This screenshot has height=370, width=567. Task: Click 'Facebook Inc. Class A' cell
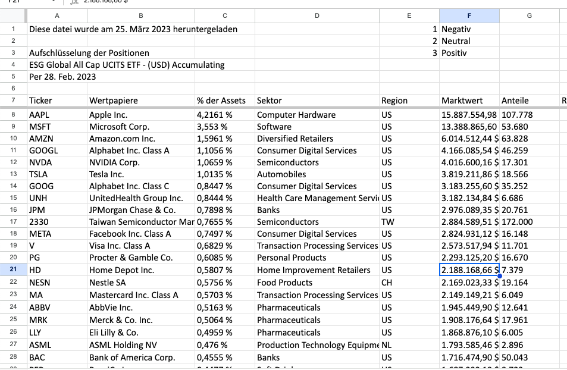pos(141,234)
